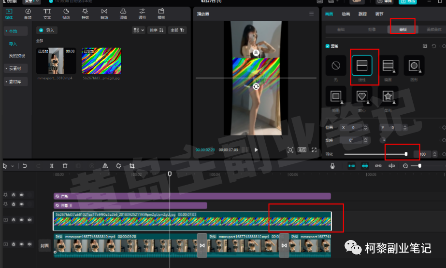Click the mask feather arrow handle in preview
Viewport: 446px width, 268px height.
pyautogui.click(x=256, y=53)
